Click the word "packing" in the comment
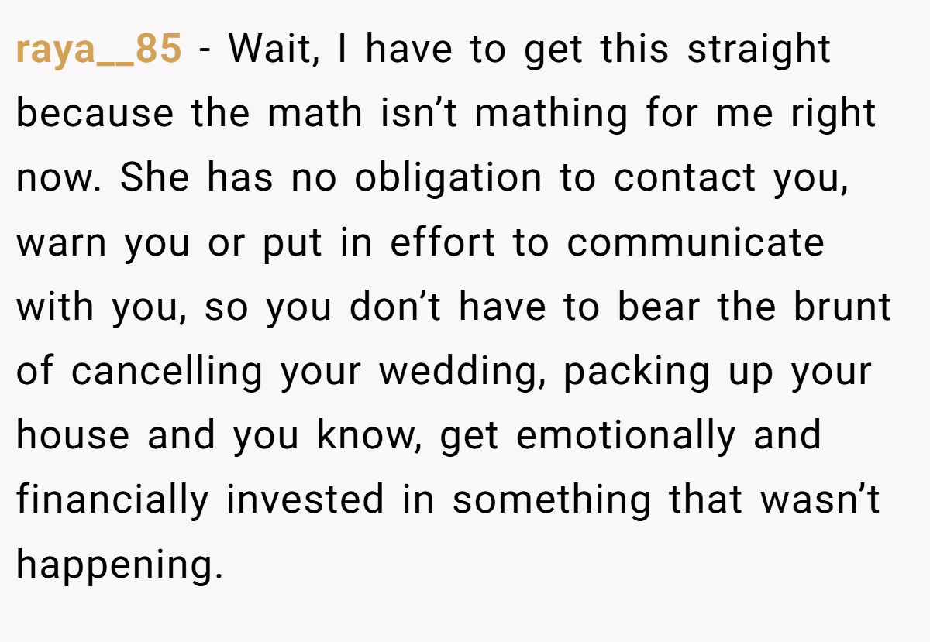 (637, 371)
